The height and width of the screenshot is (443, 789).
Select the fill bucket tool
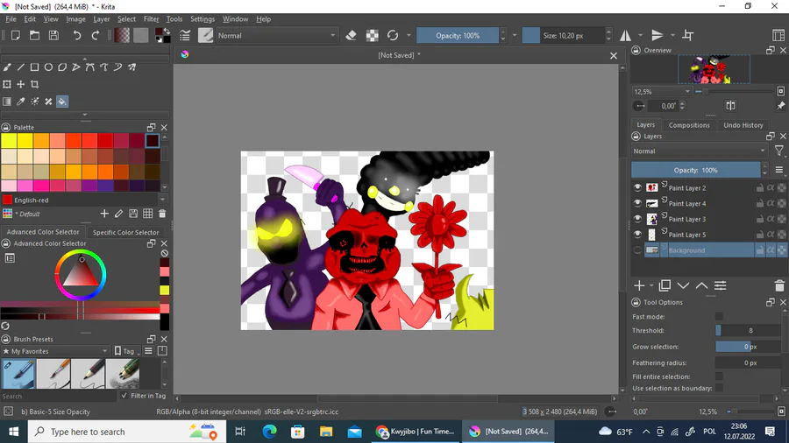[62, 102]
